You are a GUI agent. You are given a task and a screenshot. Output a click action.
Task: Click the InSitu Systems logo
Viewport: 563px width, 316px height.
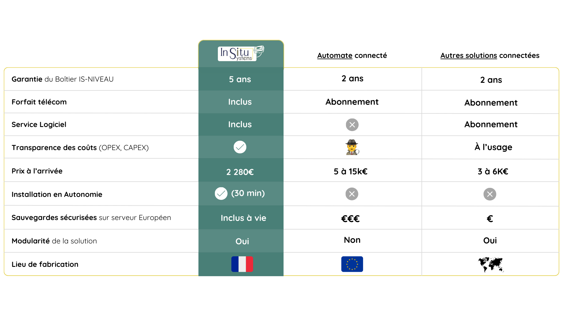(x=241, y=53)
